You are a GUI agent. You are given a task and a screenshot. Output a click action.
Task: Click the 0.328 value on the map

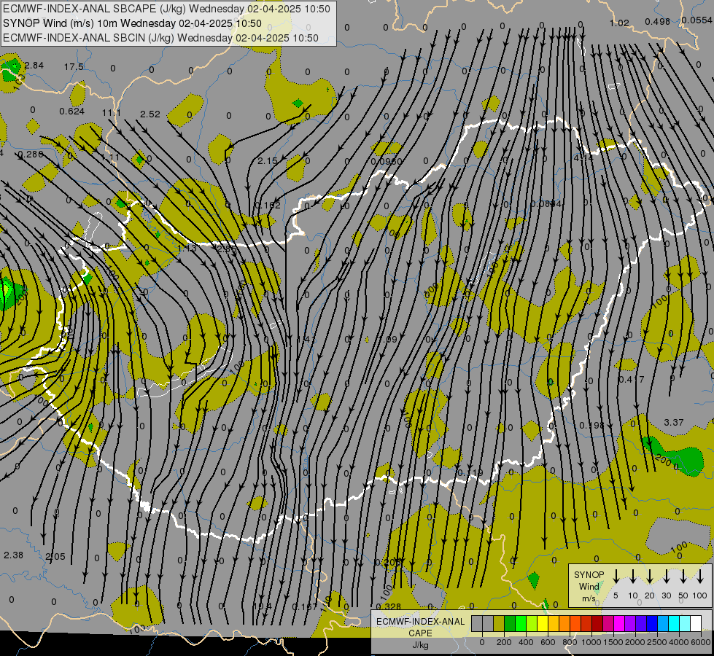[389, 606]
